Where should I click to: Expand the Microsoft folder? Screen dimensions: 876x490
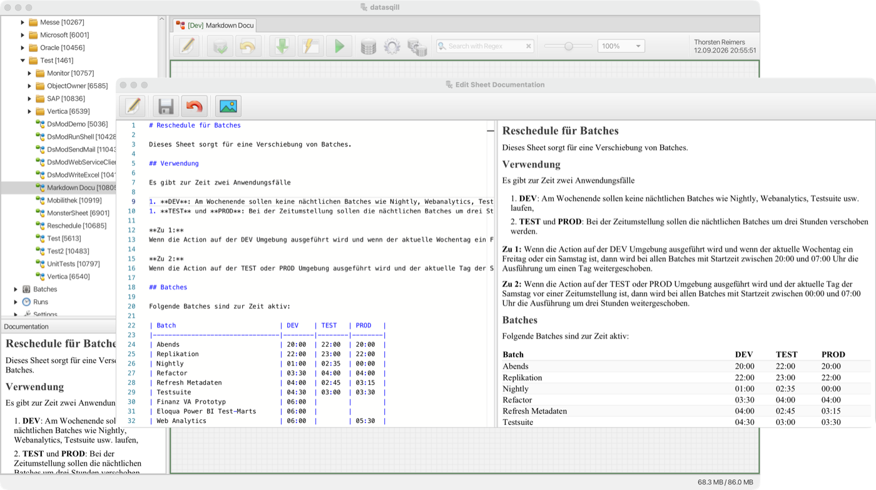coord(23,35)
